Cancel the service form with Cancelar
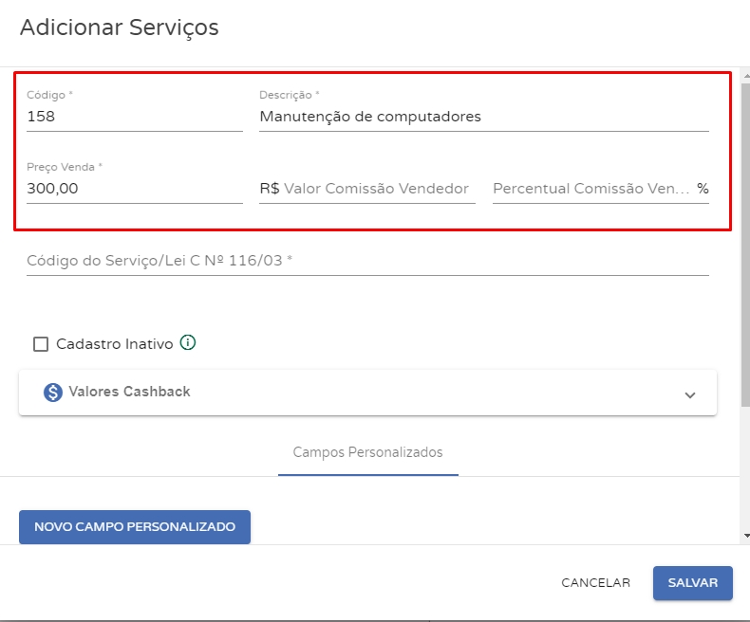The image size is (750, 622). tap(595, 583)
